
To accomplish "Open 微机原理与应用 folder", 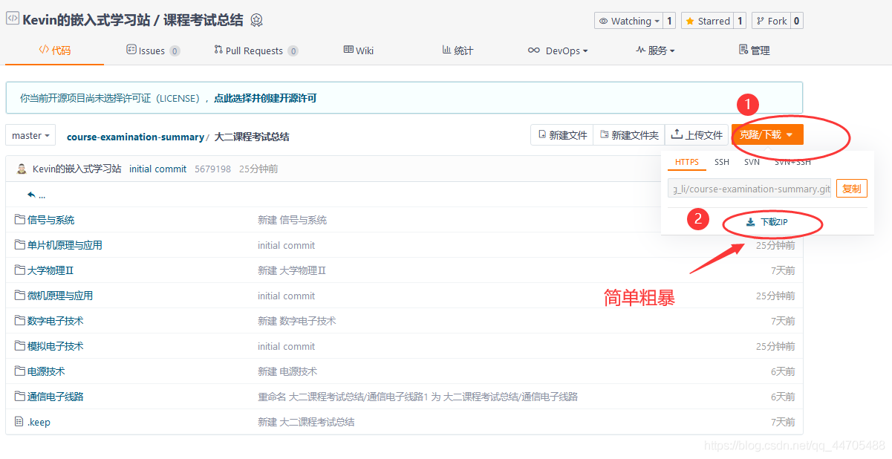I will tap(60, 296).
